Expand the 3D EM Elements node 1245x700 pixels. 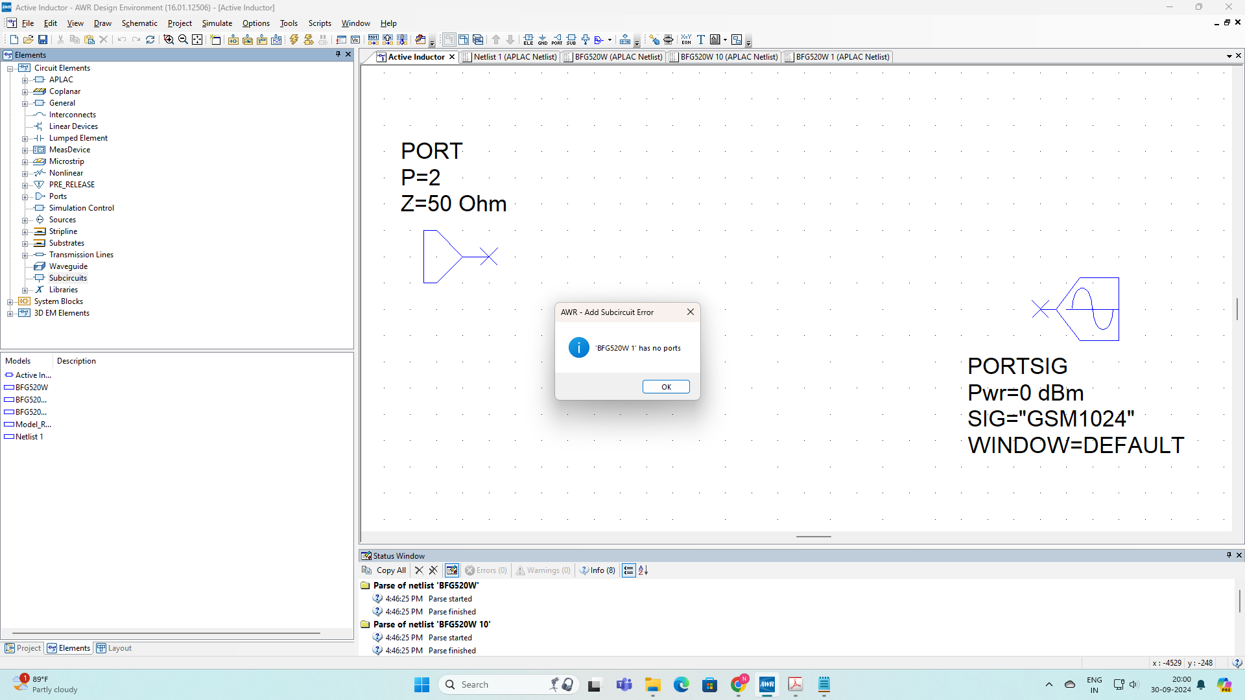click(10, 313)
